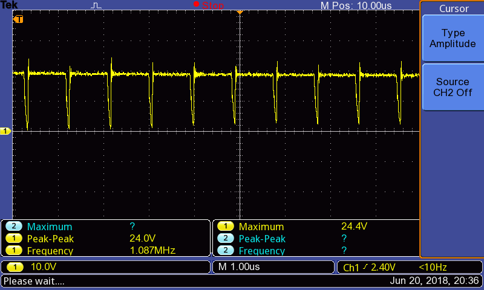The height and width of the screenshot is (290, 484).
Task: Click the Jun 20, 2018, 20:36 timestamp
Action: click(434, 281)
